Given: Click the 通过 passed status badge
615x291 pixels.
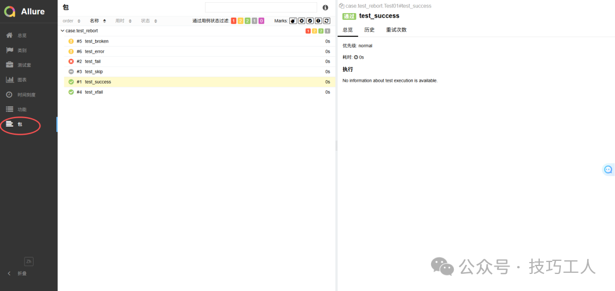Looking at the screenshot, I should coord(349,16).
